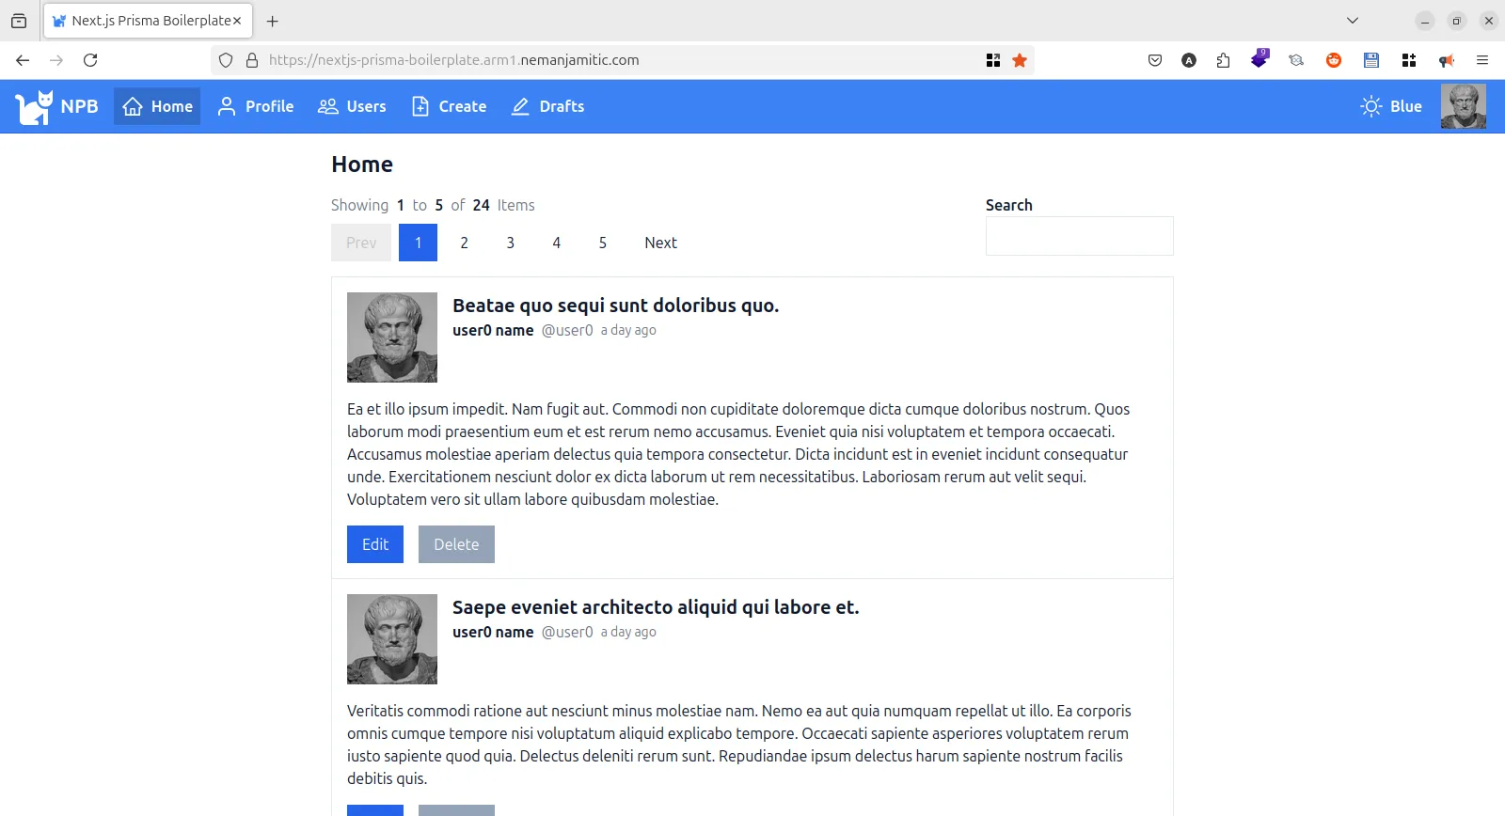Open the browser extensions puzzle icon
1505x816 pixels.
[1223, 60]
